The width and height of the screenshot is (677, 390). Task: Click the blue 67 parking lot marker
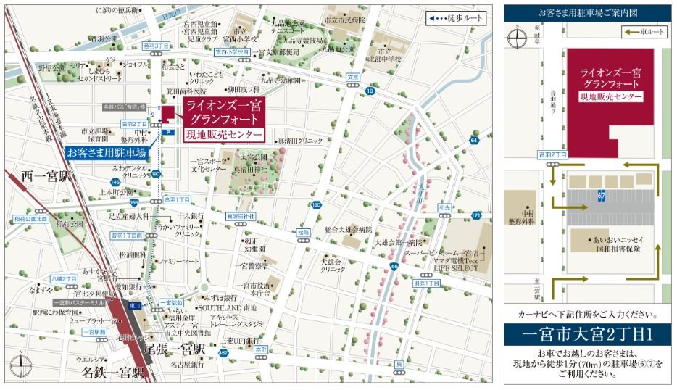(601, 195)
